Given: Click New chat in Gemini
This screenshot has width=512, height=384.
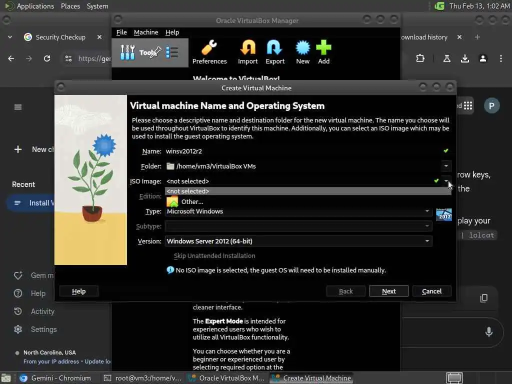Looking at the screenshot, I should [33, 149].
